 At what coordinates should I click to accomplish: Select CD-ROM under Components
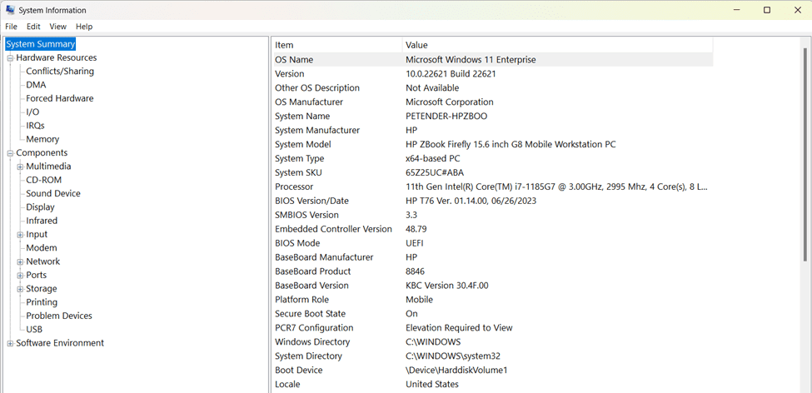tap(43, 180)
